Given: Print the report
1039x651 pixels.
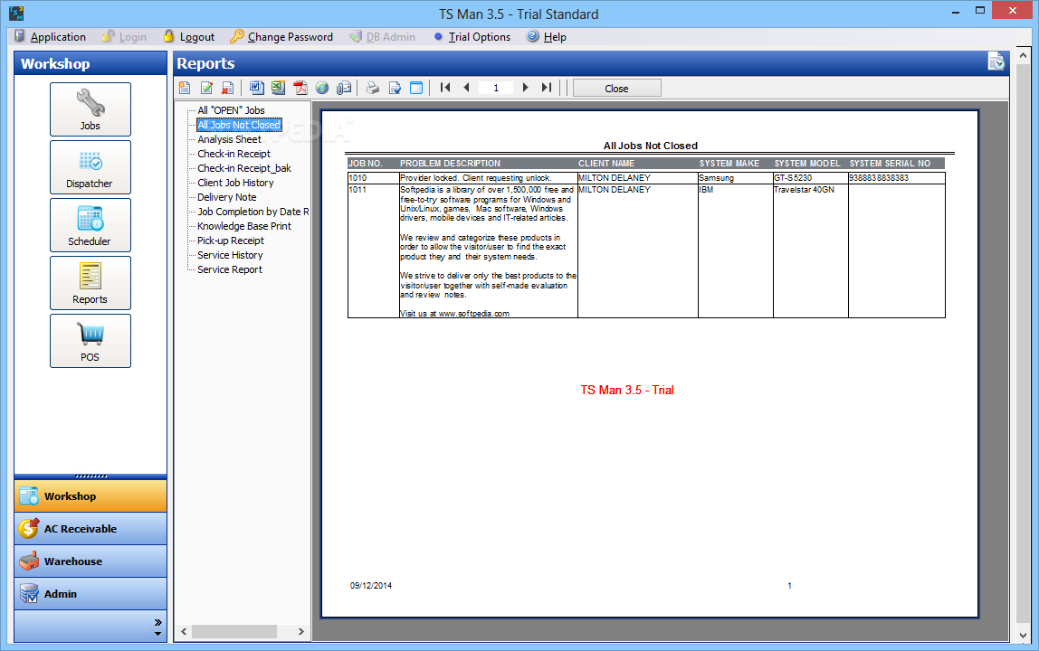Looking at the screenshot, I should click(373, 88).
